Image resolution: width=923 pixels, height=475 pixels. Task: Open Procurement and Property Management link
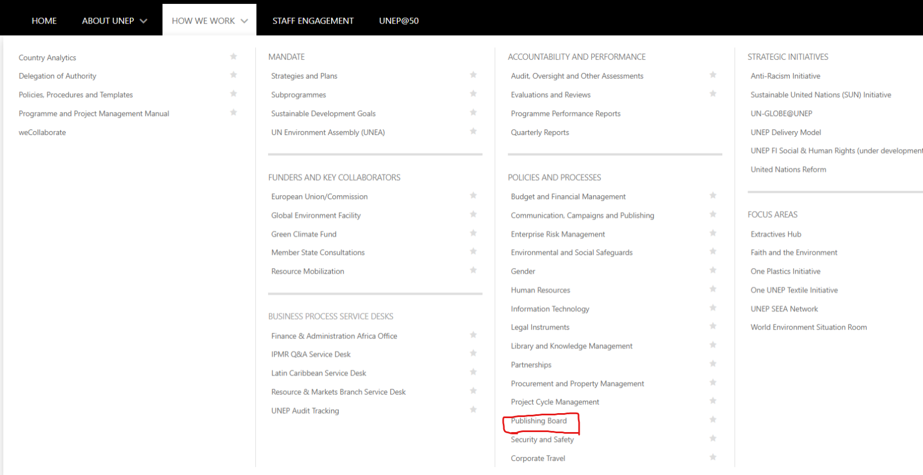(x=577, y=384)
